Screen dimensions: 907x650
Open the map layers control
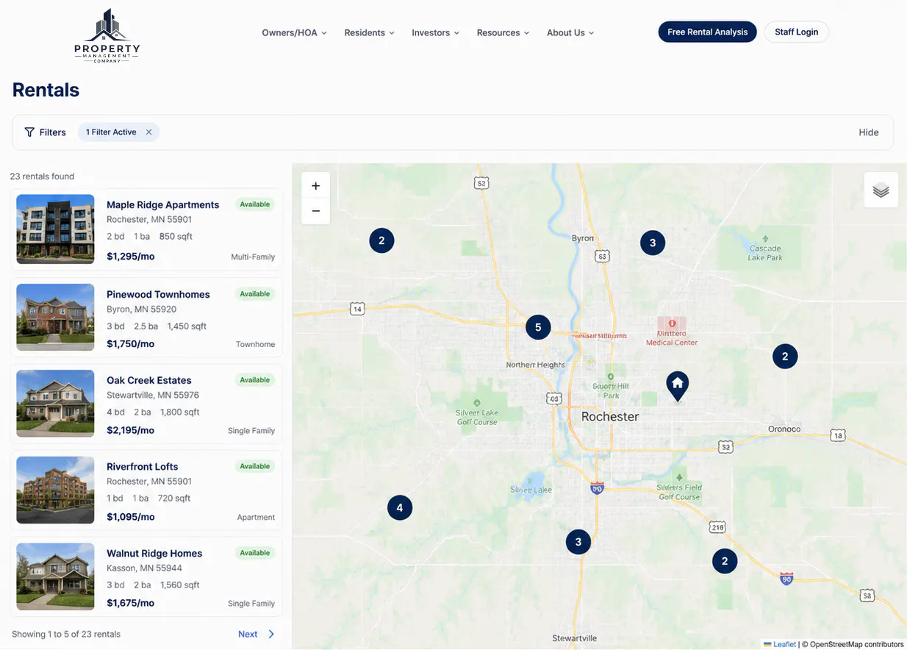[881, 190]
